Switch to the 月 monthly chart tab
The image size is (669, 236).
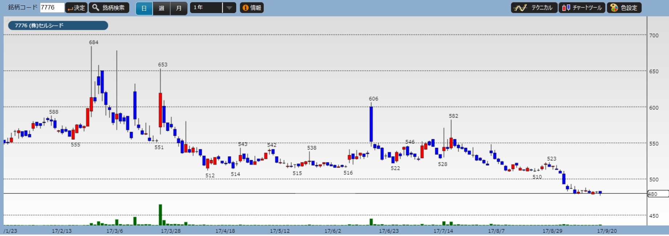(x=179, y=8)
